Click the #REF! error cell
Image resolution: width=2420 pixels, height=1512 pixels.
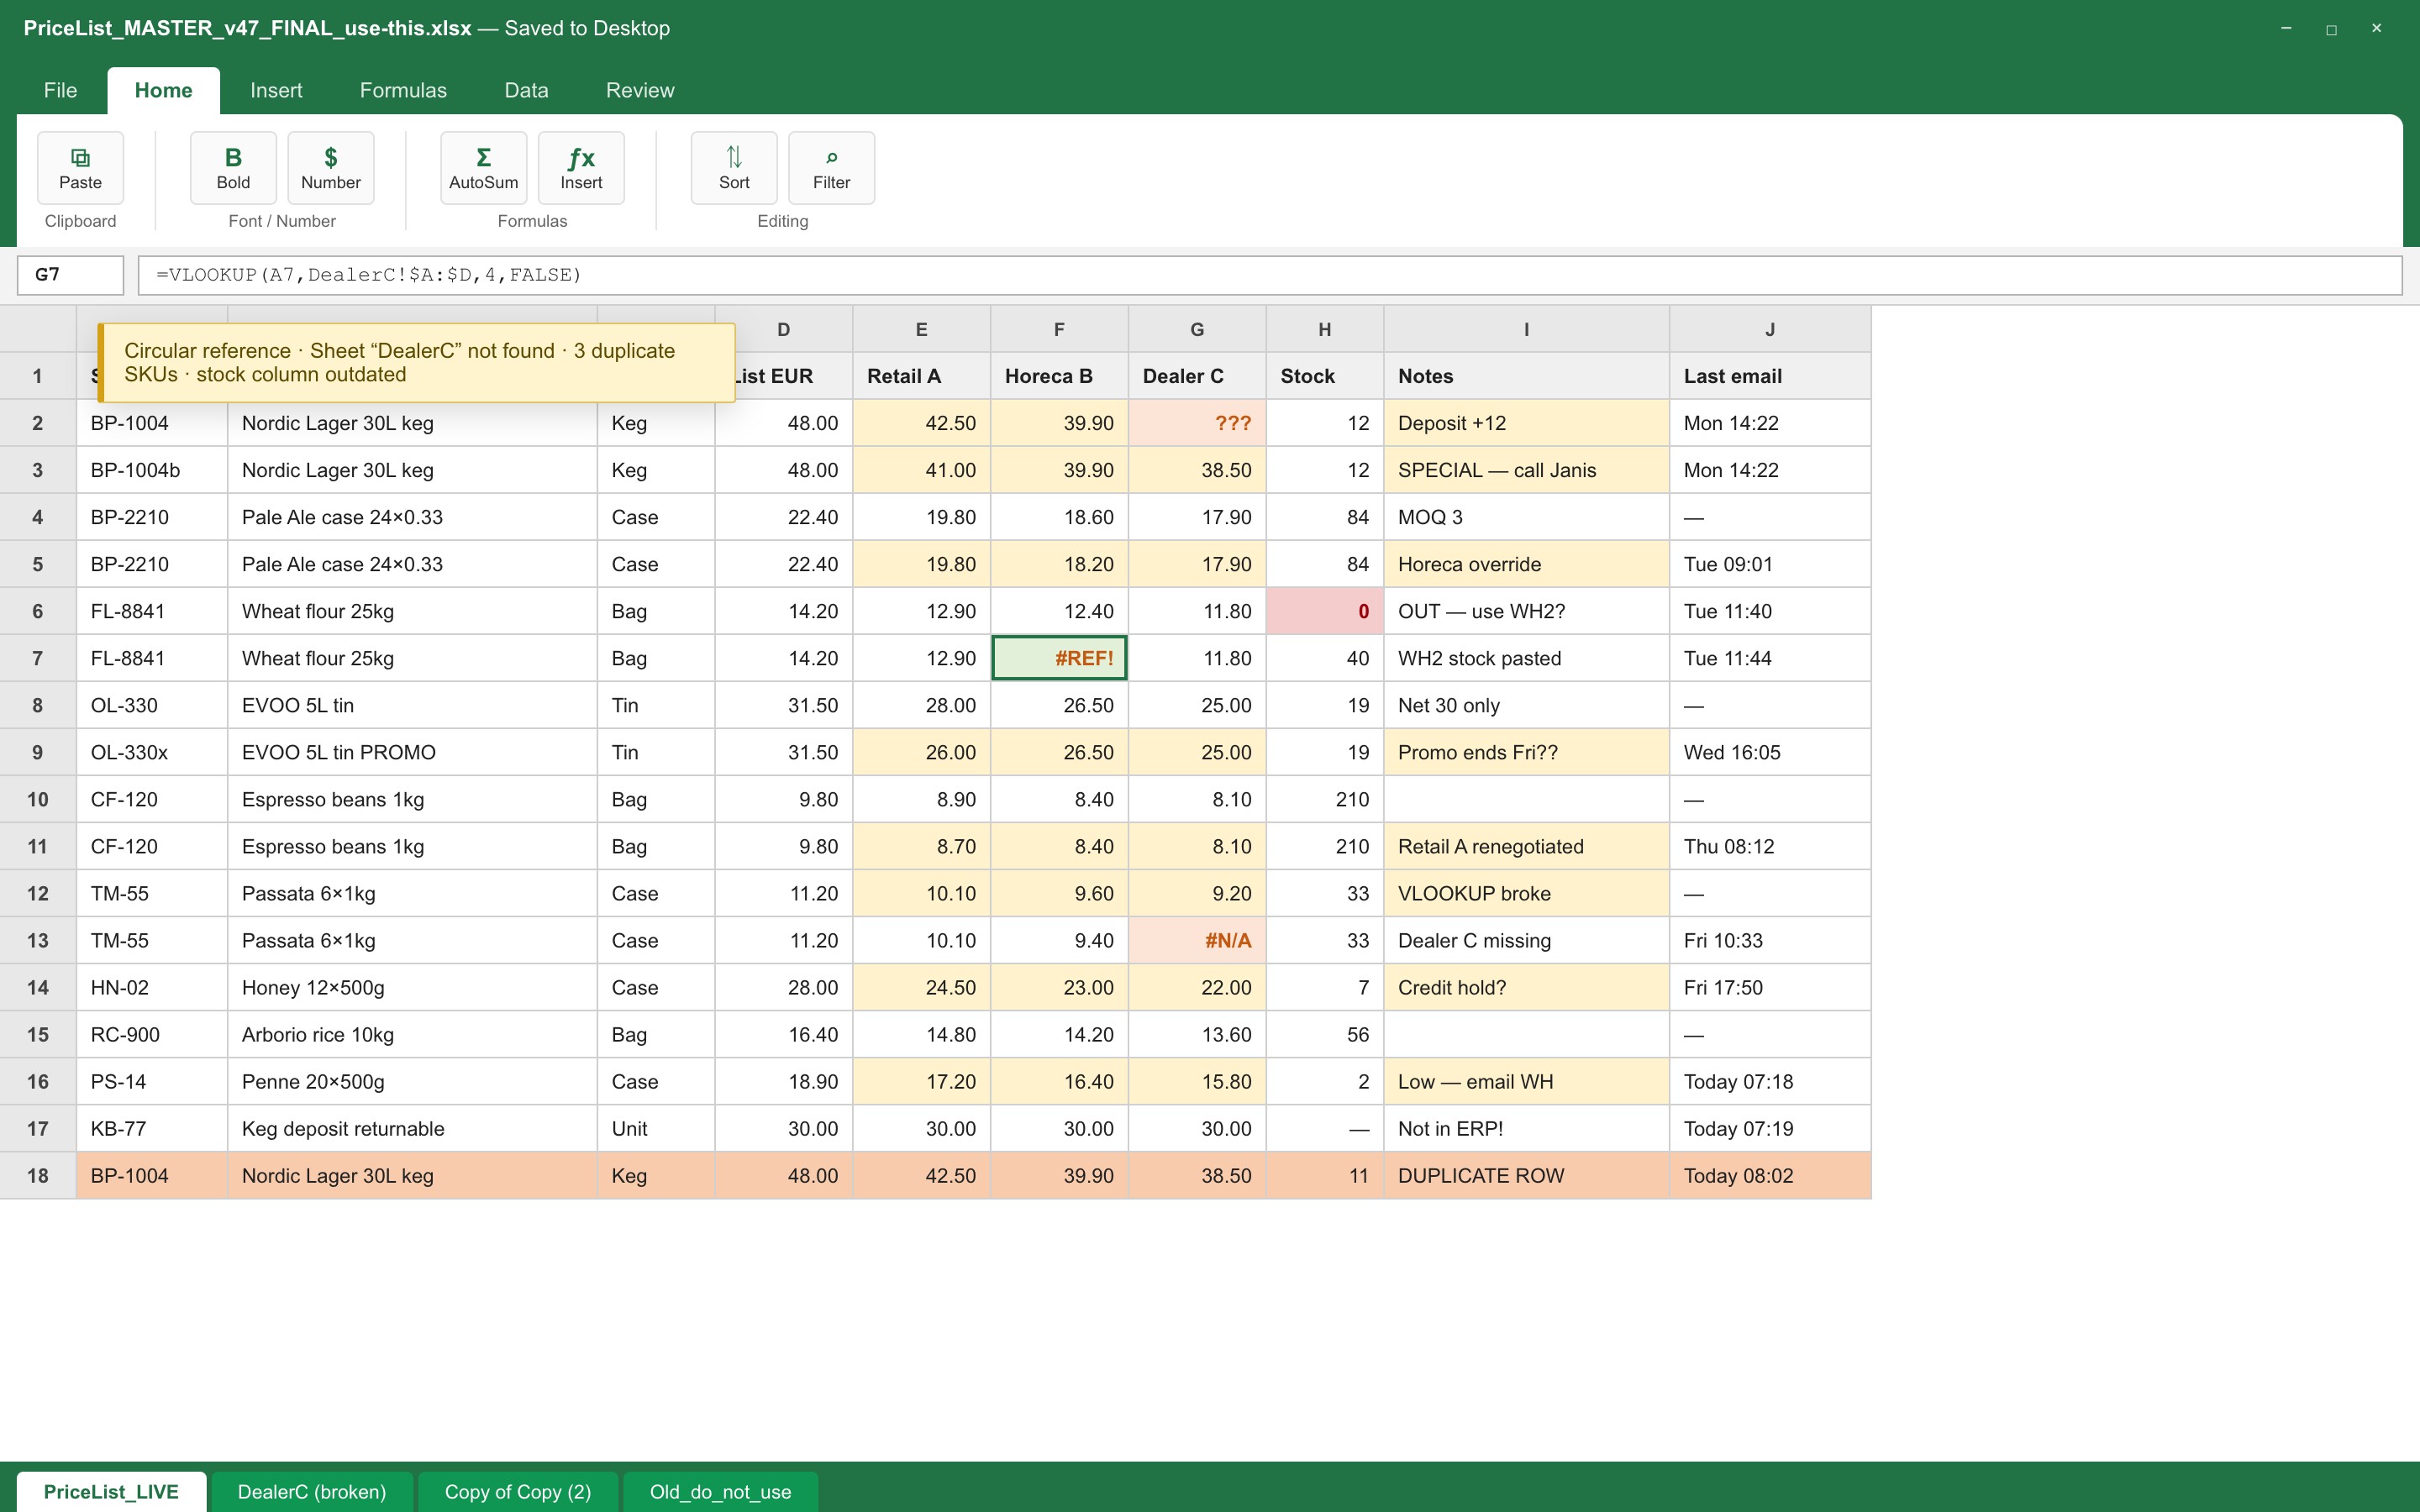click(1059, 658)
